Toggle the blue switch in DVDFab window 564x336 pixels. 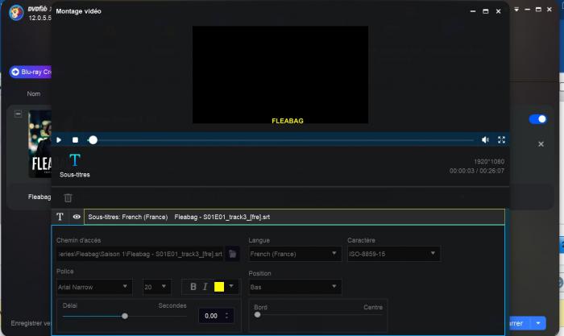[x=537, y=119]
